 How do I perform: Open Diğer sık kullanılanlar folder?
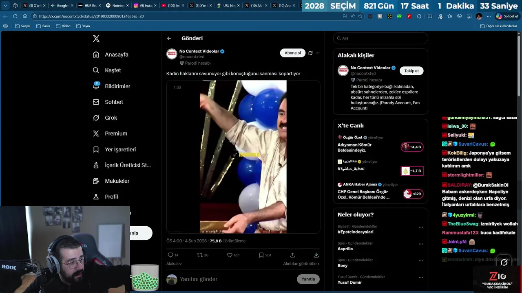click(x=498, y=26)
